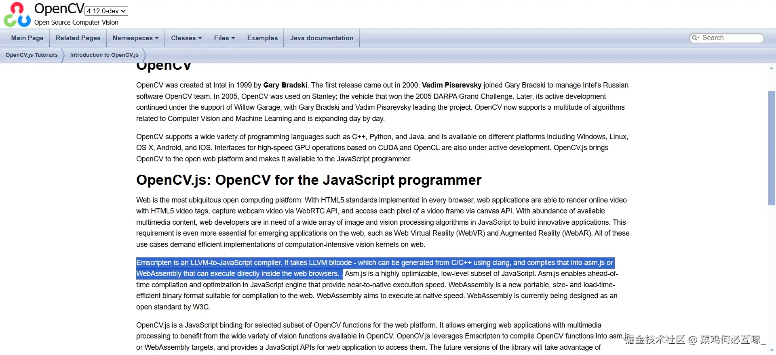This screenshot has width=776, height=355.
Task: Click the OpenCV project title text
Action: [59, 8]
